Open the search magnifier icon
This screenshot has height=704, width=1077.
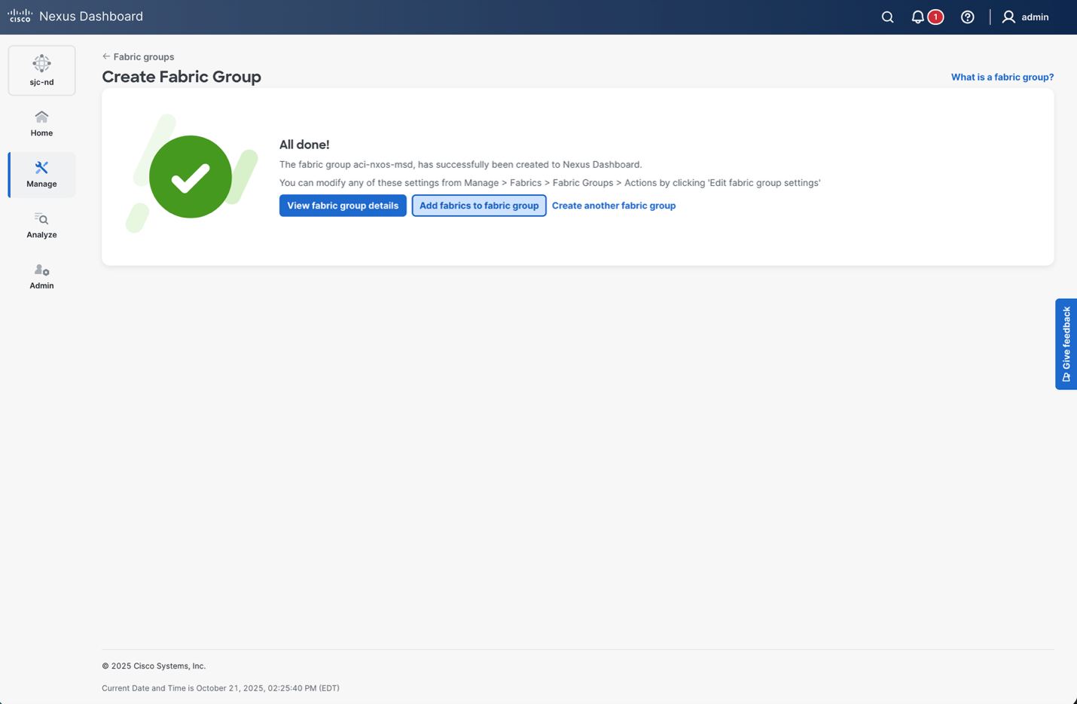pos(887,17)
